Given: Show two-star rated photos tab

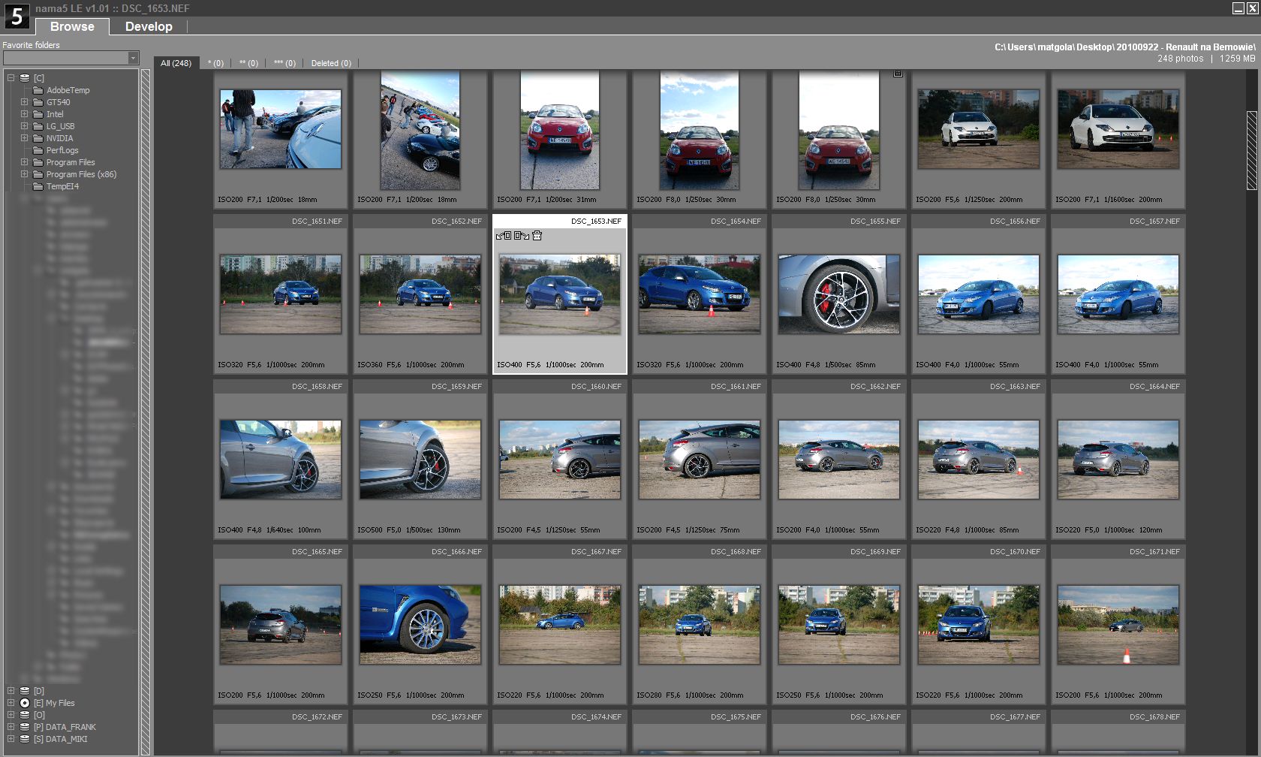Looking at the screenshot, I should [248, 63].
